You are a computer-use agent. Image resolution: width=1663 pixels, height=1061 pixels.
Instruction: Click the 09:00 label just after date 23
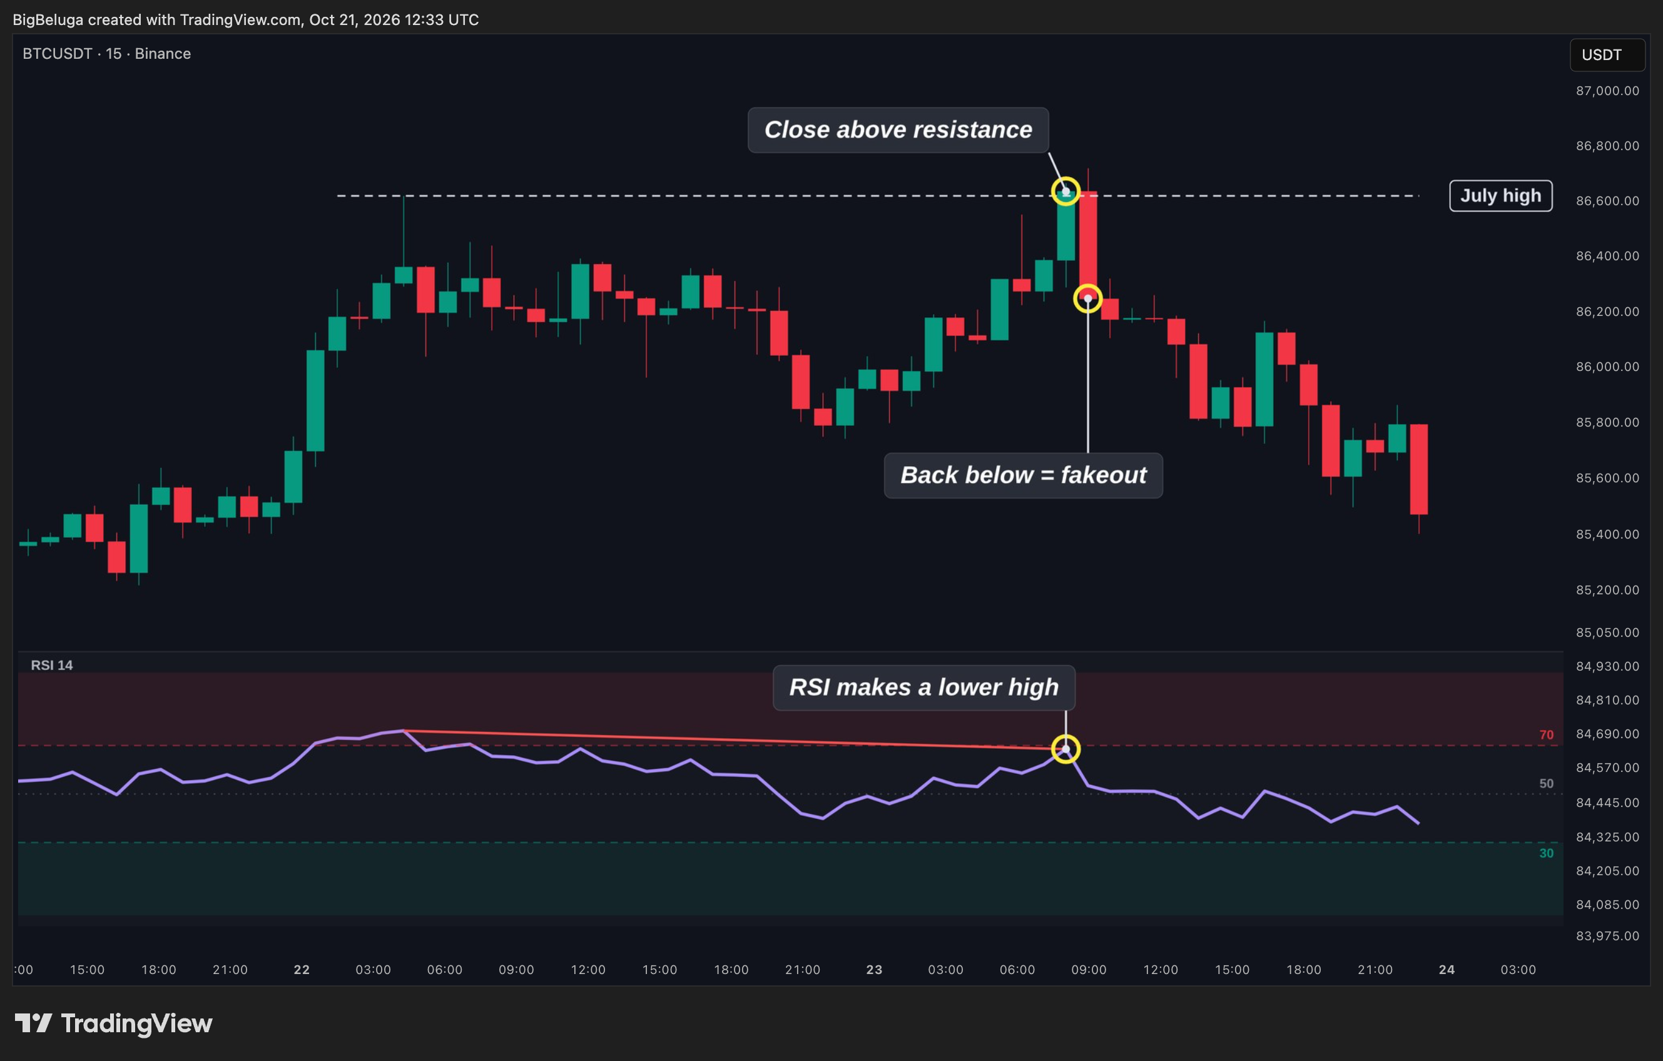[1089, 969]
